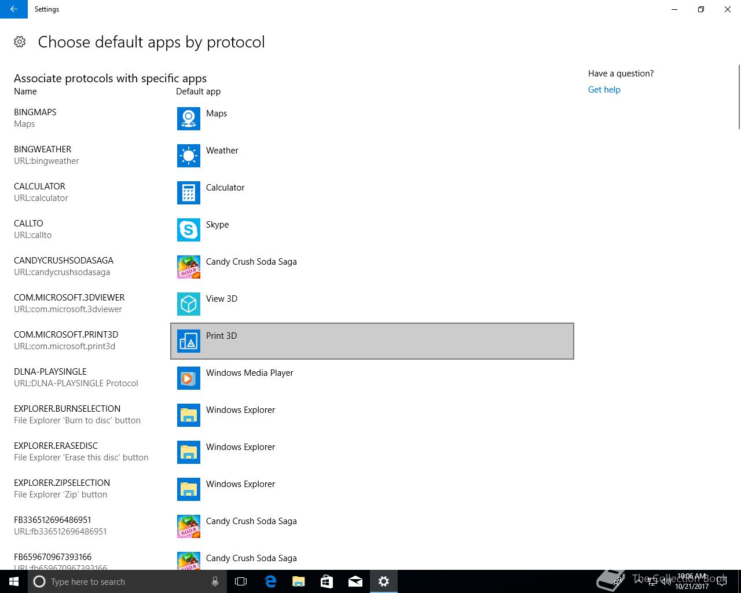Select the BINGMAPS protocol name

tap(35, 112)
